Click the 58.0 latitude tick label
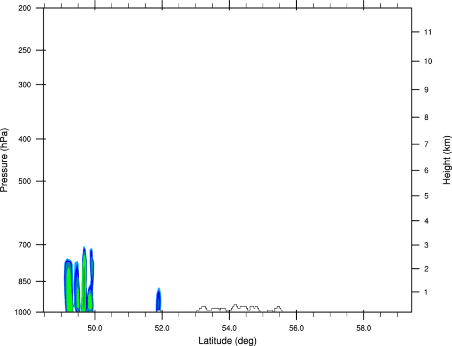This screenshot has height=346, width=452. click(x=364, y=328)
